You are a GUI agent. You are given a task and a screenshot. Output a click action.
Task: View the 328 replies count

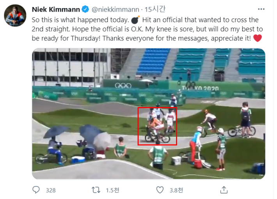pyautogui.click(x=51, y=190)
